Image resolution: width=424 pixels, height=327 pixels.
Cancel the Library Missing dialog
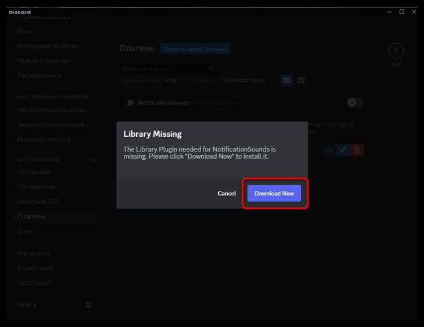[227, 194]
